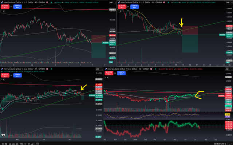Open USD currency dropdown on 4h chart
Screen dimensions: 233x145
pos(99,69)
